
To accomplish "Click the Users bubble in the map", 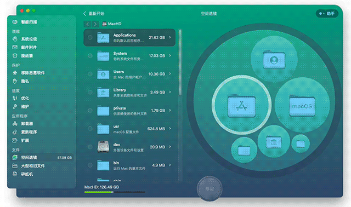I will pos(274,59).
